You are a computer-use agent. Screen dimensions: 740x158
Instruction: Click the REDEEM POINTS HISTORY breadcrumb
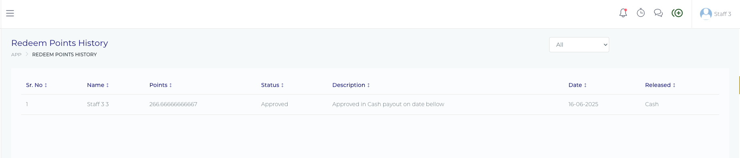pyautogui.click(x=64, y=55)
